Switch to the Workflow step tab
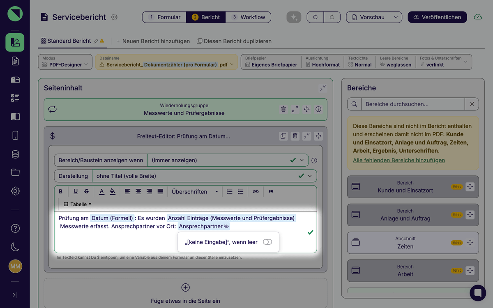The width and height of the screenshot is (493, 308). 248,17
